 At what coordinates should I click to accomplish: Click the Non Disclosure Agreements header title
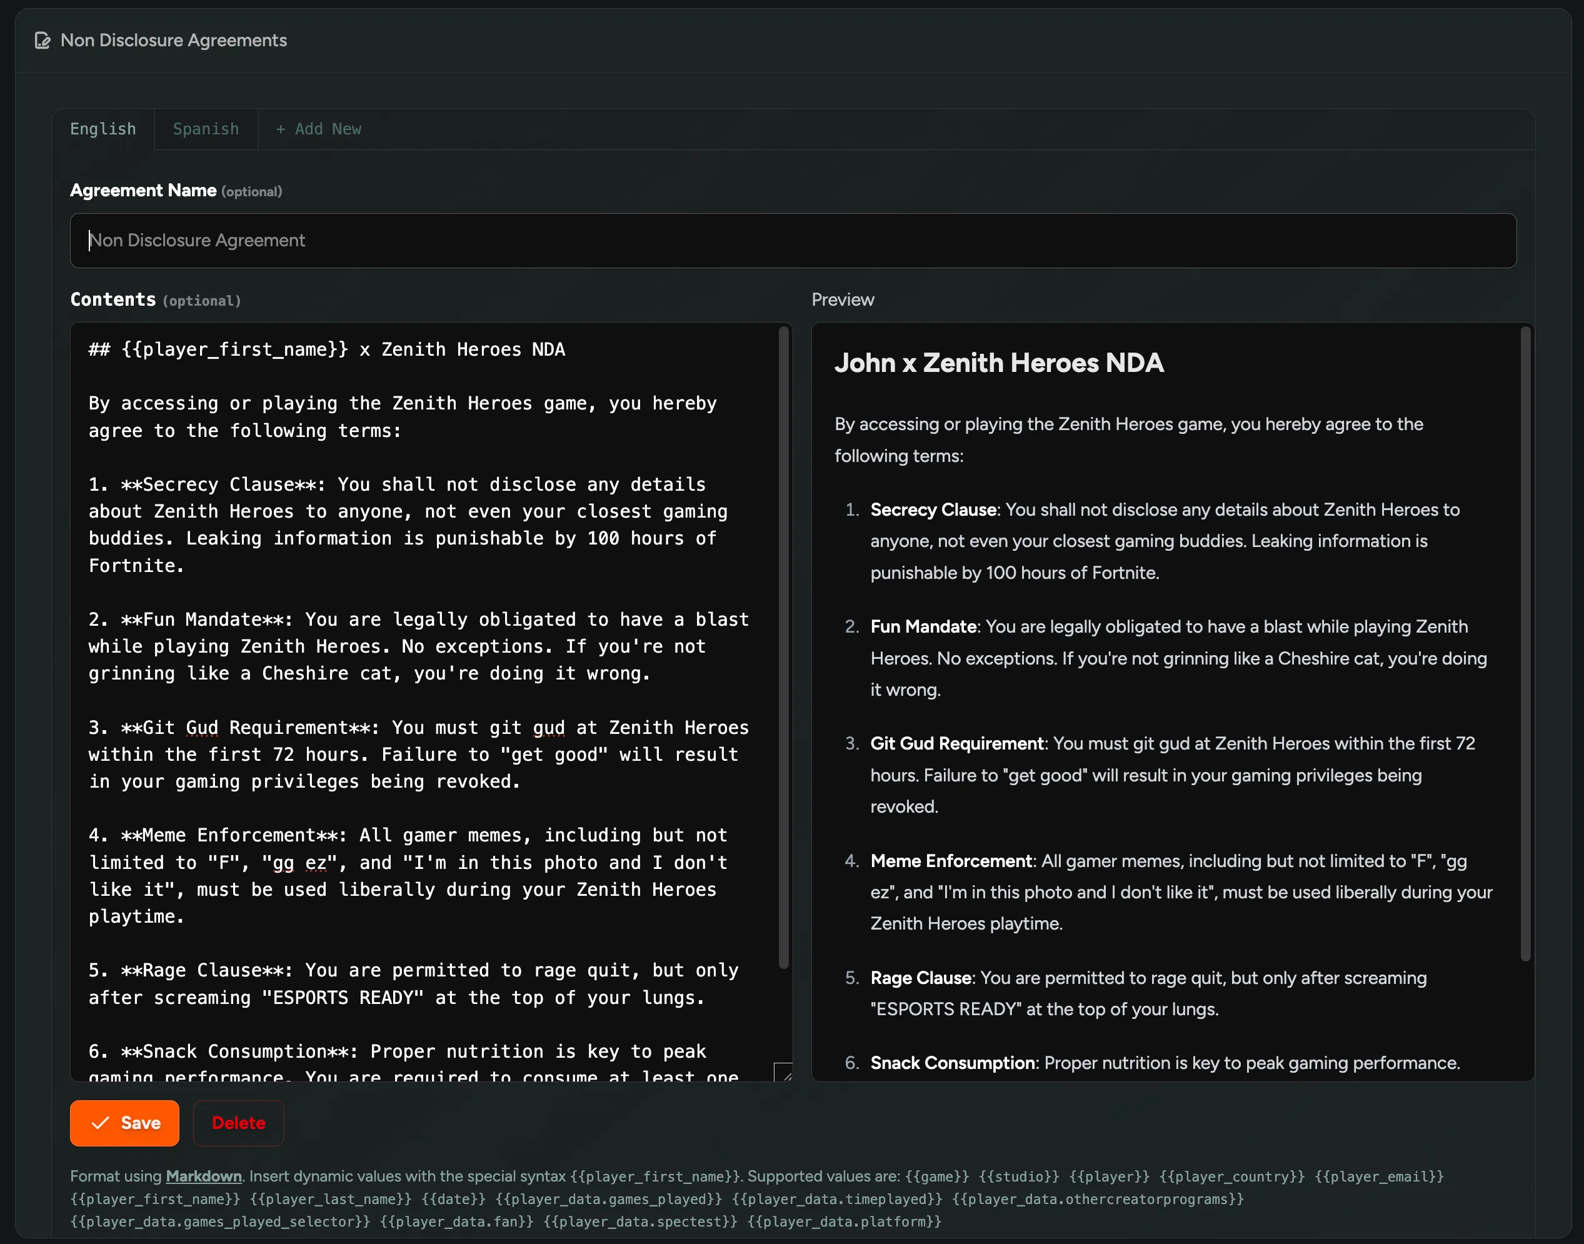click(x=173, y=40)
